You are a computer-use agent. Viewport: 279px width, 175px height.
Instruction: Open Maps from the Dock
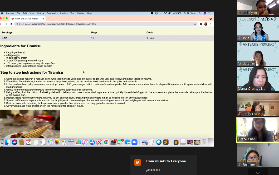[x=50, y=142]
